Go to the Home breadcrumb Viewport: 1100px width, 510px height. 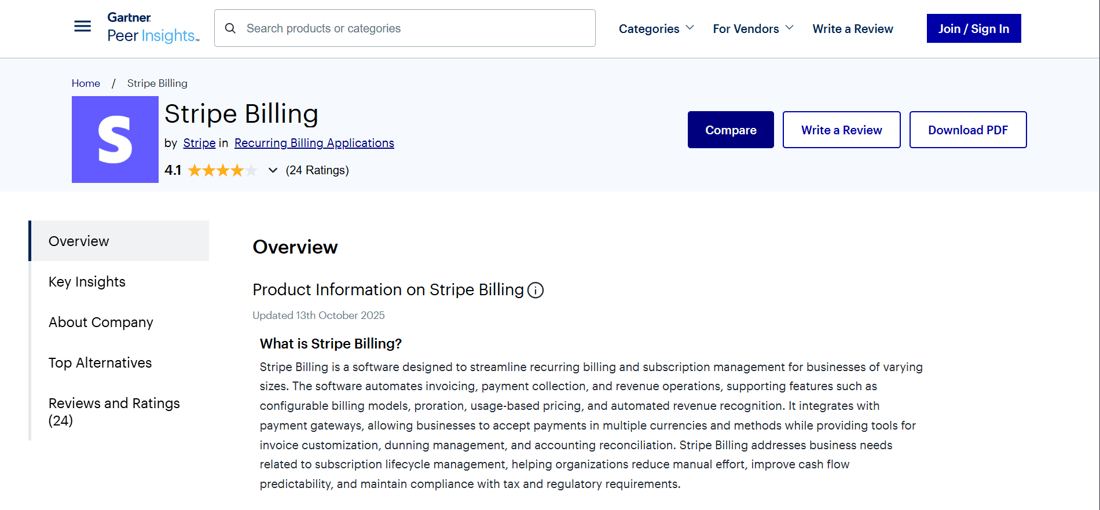click(x=86, y=83)
